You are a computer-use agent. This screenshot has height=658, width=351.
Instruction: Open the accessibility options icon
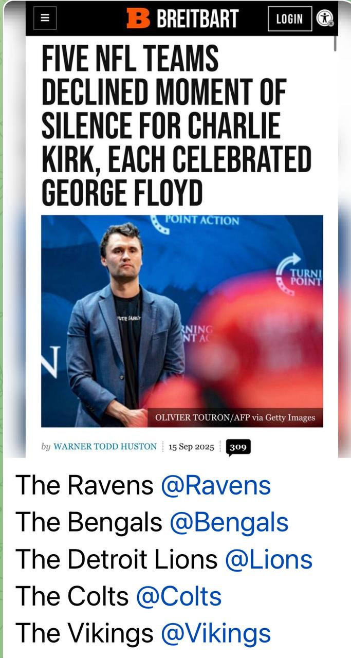[324, 18]
